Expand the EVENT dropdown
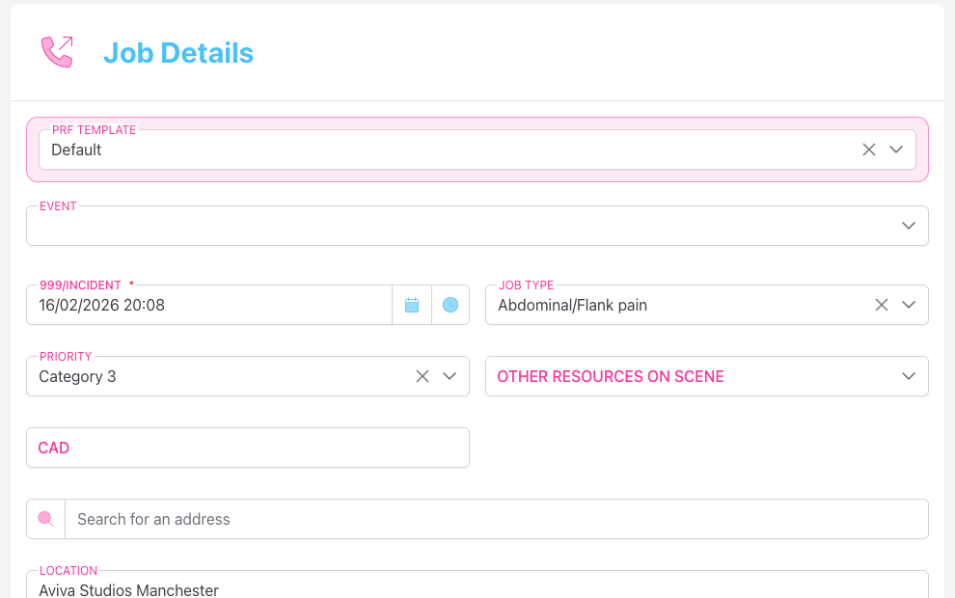The width and height of the screenshot is (955, 598). click(x=908, y=225)
